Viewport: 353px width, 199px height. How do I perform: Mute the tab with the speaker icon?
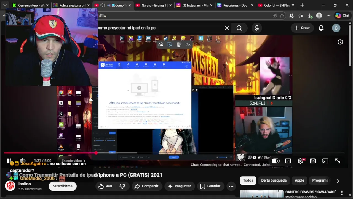[x=103, y=5]
